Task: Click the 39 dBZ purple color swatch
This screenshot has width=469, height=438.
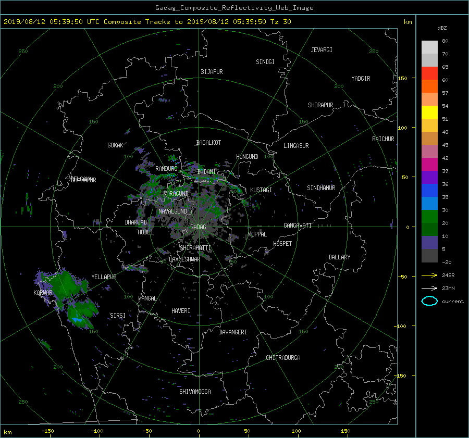Action: tap(429, 177)
